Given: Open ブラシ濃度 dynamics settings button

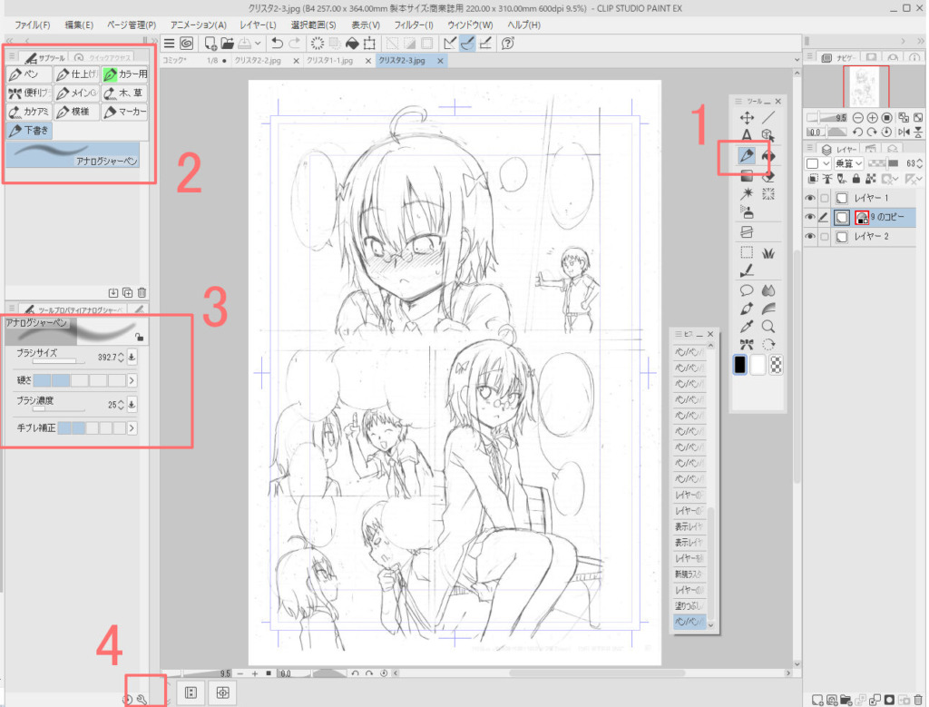Looking at the screenshot, I should [x=132, y=404].
